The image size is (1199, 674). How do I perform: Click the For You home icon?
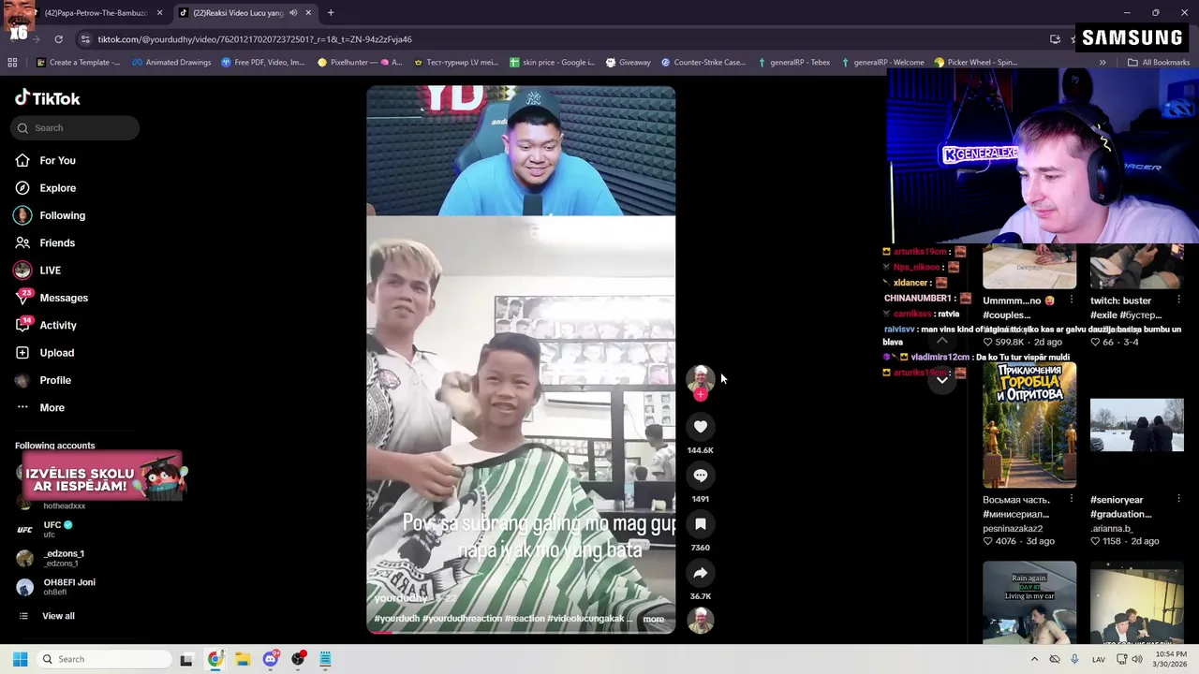22,161
